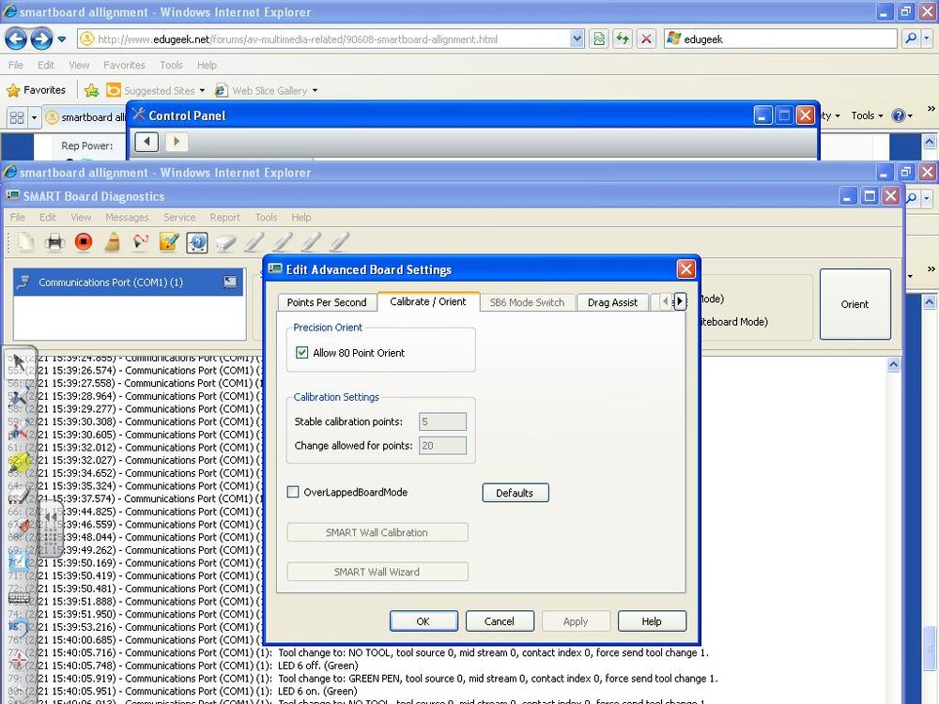
Task: Open Messages menu in SMART Board Diagnostics
Action: (x=127, y=218)
